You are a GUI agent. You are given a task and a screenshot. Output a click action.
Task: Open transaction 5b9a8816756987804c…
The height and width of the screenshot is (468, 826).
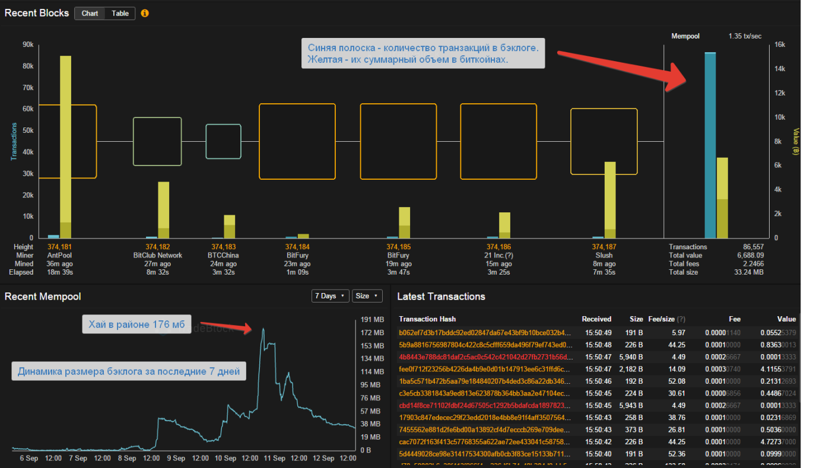pos(485,345)
